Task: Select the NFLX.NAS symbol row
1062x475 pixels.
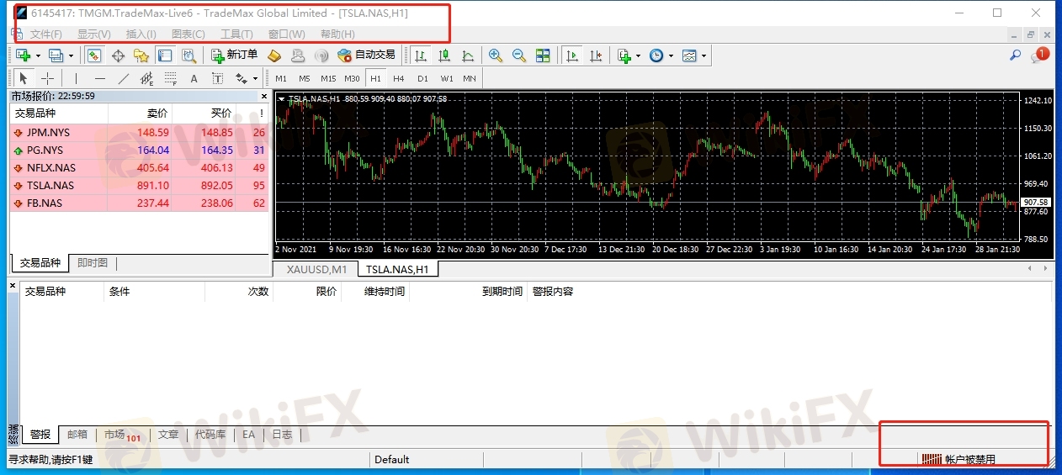Action: (139, 168)
